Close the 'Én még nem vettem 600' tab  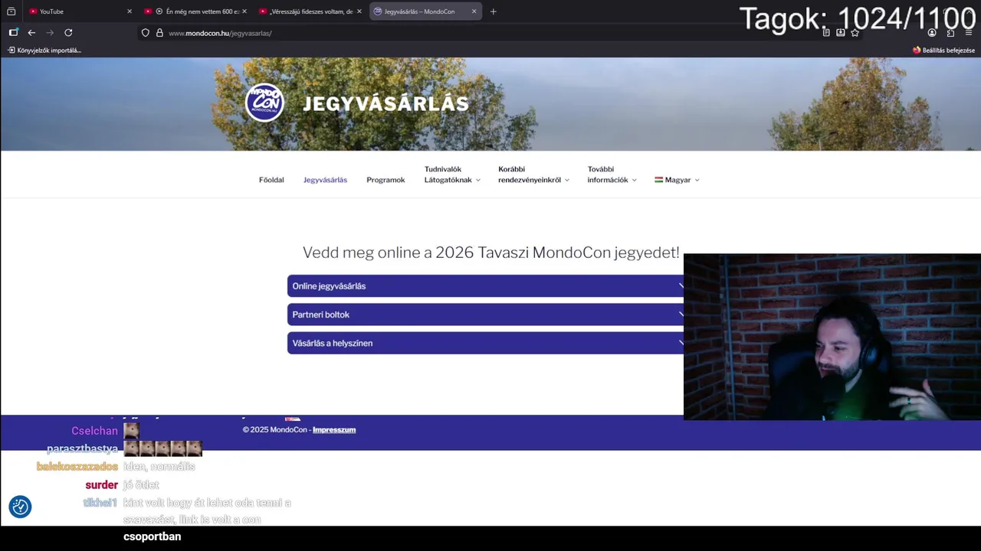click(x=244, y=11)
